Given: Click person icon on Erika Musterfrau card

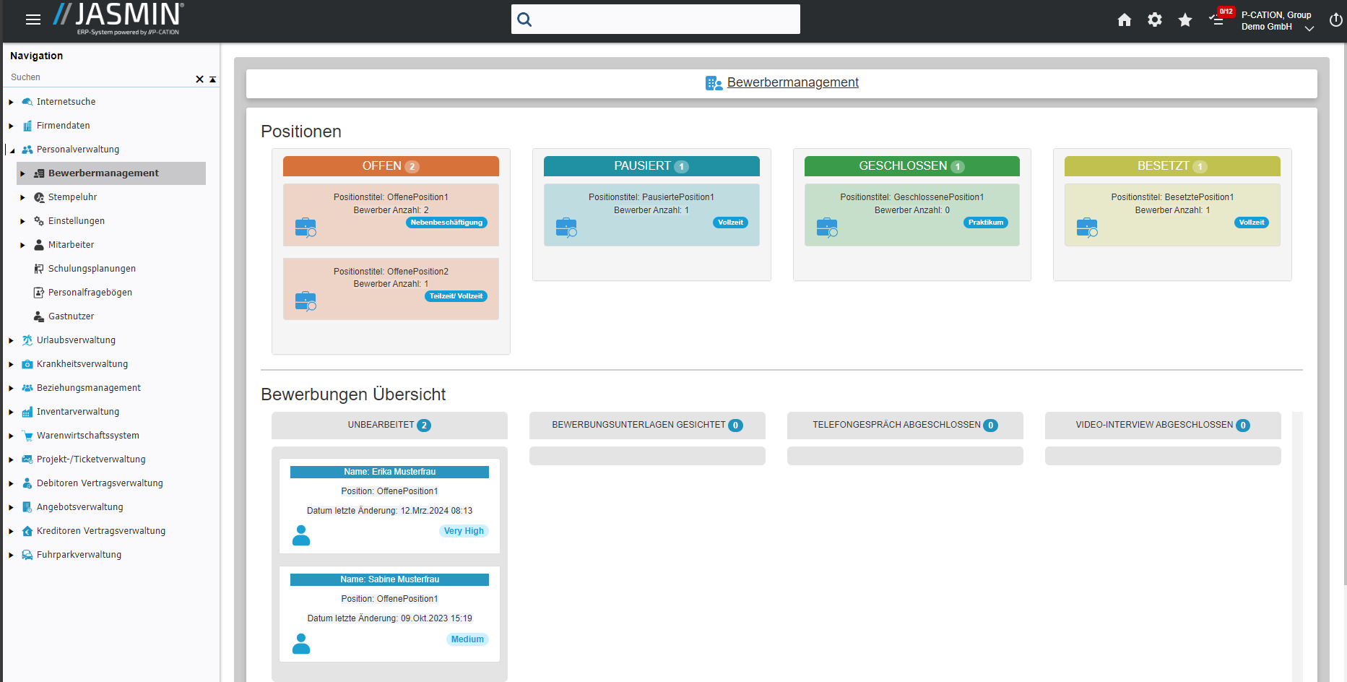Looking at the screenshot, I should point(301,535).
